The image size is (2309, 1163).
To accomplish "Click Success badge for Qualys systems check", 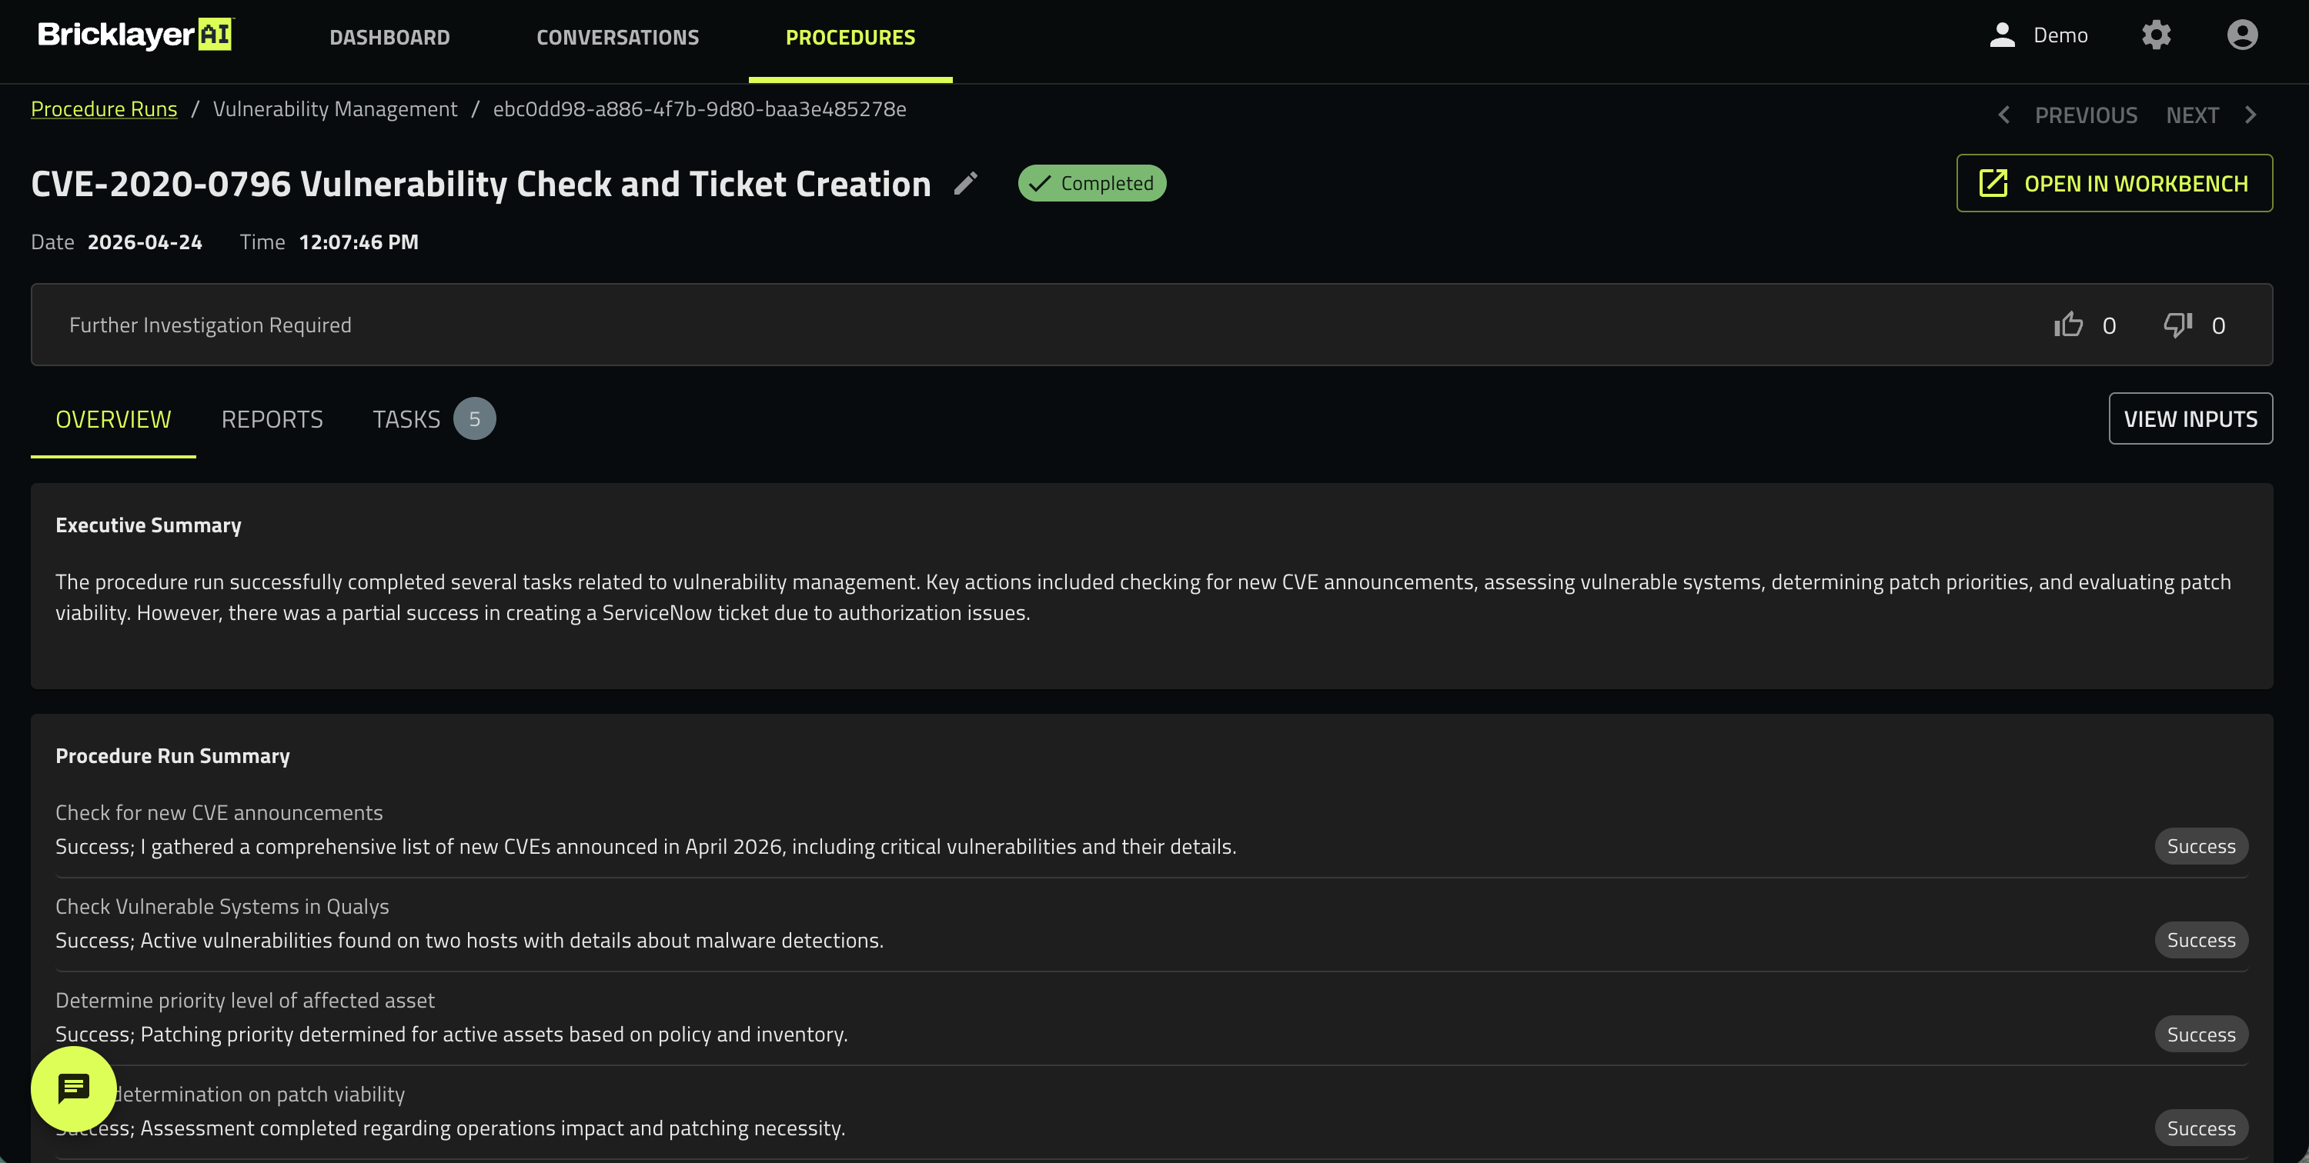I will click(2200, 940).
